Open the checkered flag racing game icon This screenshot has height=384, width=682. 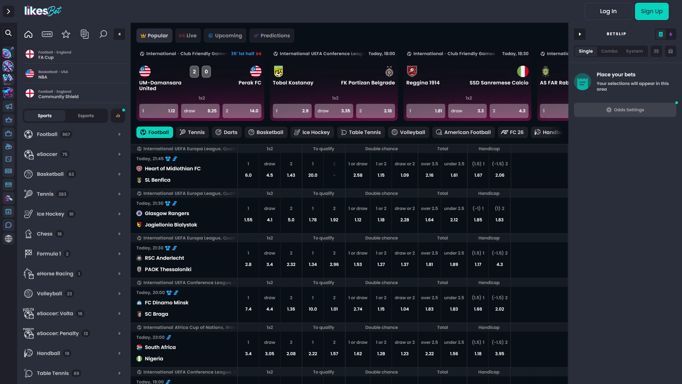[8, 79]
